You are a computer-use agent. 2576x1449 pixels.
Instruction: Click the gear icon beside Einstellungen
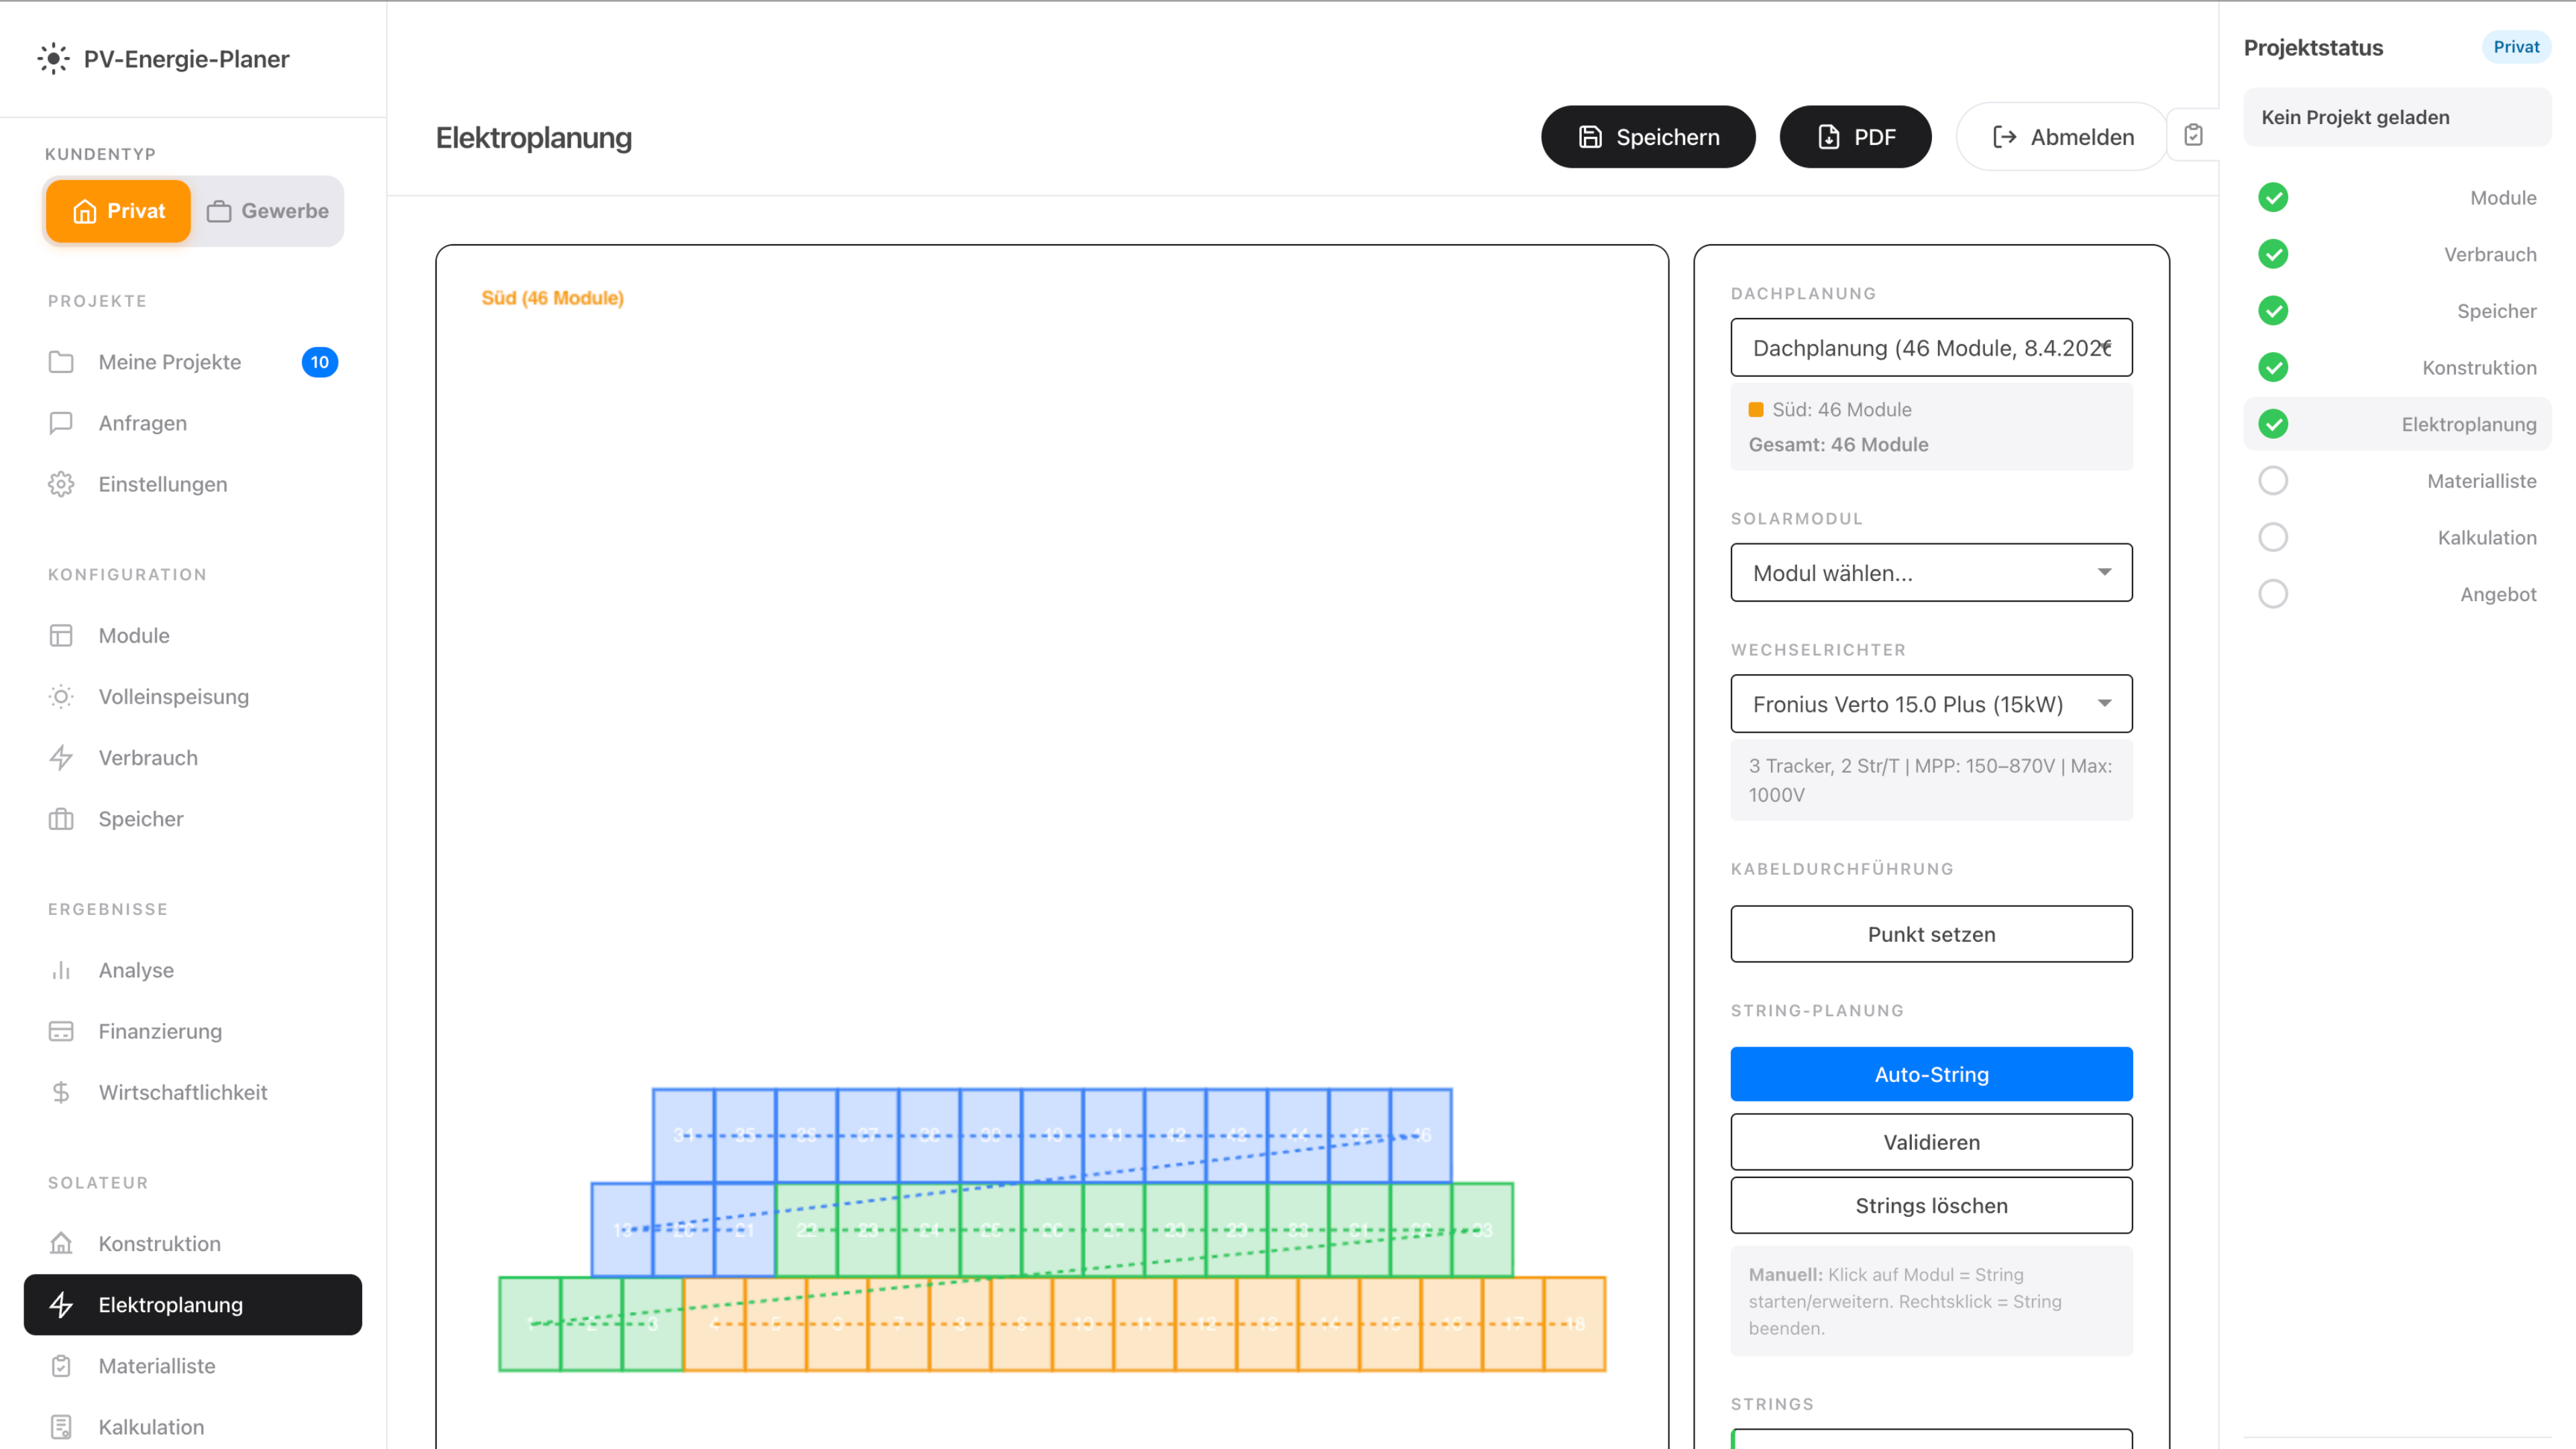tap(61, 484)
